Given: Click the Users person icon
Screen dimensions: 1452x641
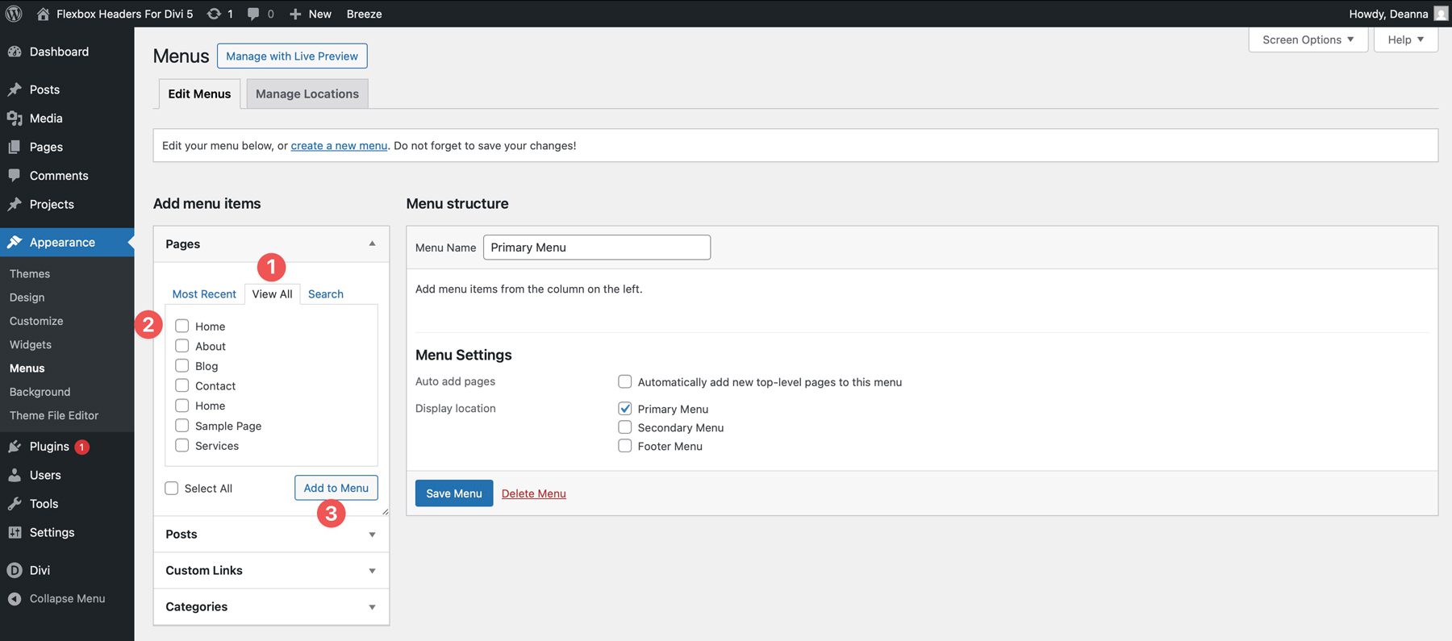Looking at the screenshot, I should [15, 475].
